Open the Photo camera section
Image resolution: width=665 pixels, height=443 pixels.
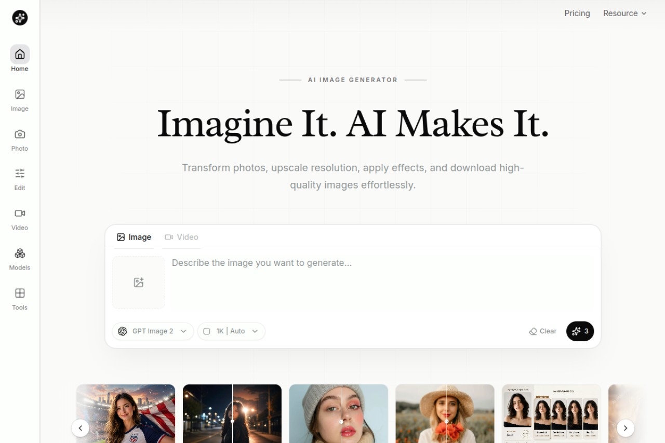pyautogui.click(x=20, y=140)
